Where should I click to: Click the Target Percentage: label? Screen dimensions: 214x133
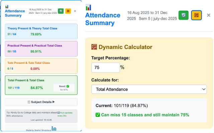(x=111, y=58)
